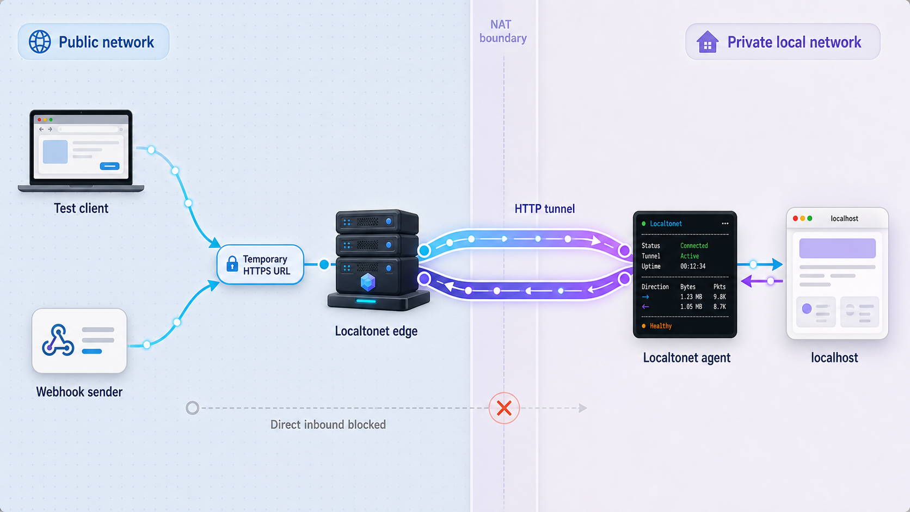
Task: Select the Test client laptop illustration
Action: point(81,151)
